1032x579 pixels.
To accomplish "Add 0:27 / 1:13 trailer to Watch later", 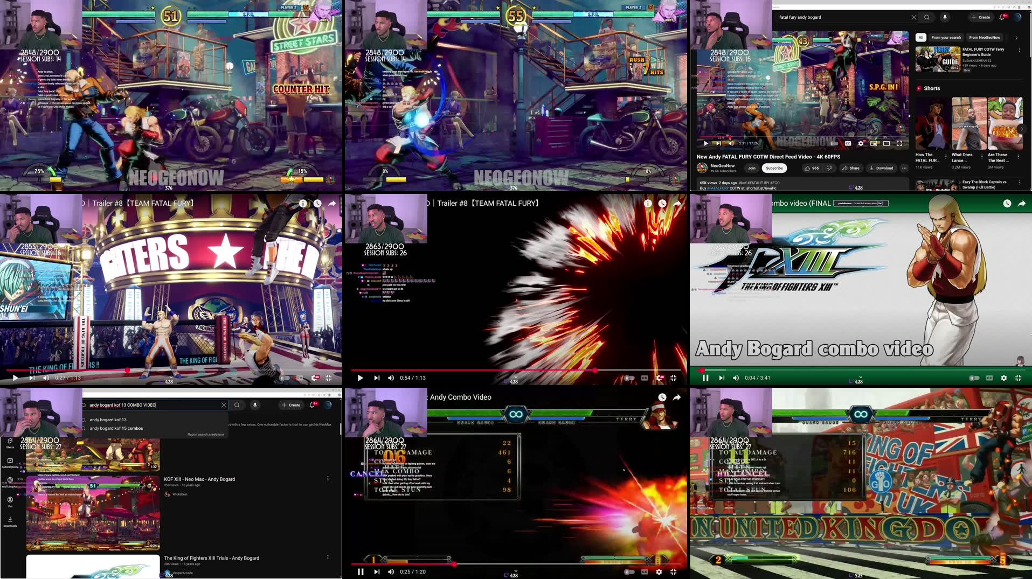I will tap(317, 203).
